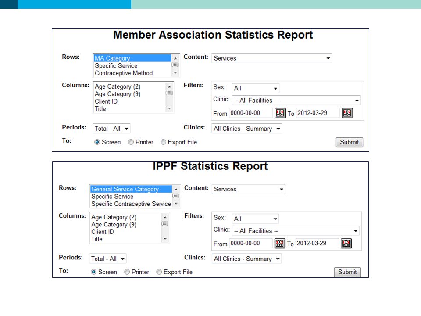Click To date field in IPPF Statistics report
The height and width of the screenshot is (316, 421).
pyautogui.click(x=317, y=243)
